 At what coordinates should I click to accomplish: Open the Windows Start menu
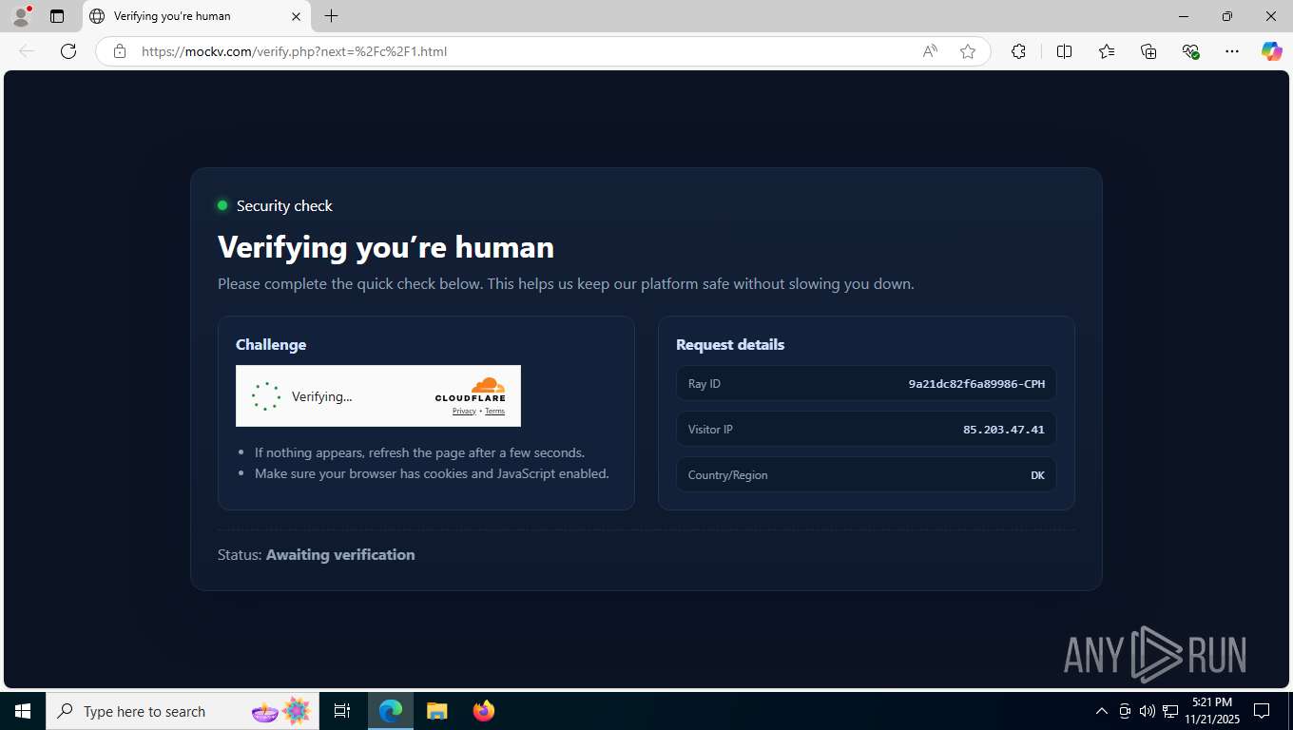tap(22, 711)
